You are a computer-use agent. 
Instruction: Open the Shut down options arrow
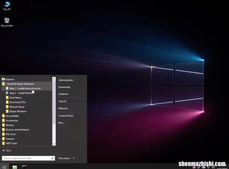pos(74,158)
